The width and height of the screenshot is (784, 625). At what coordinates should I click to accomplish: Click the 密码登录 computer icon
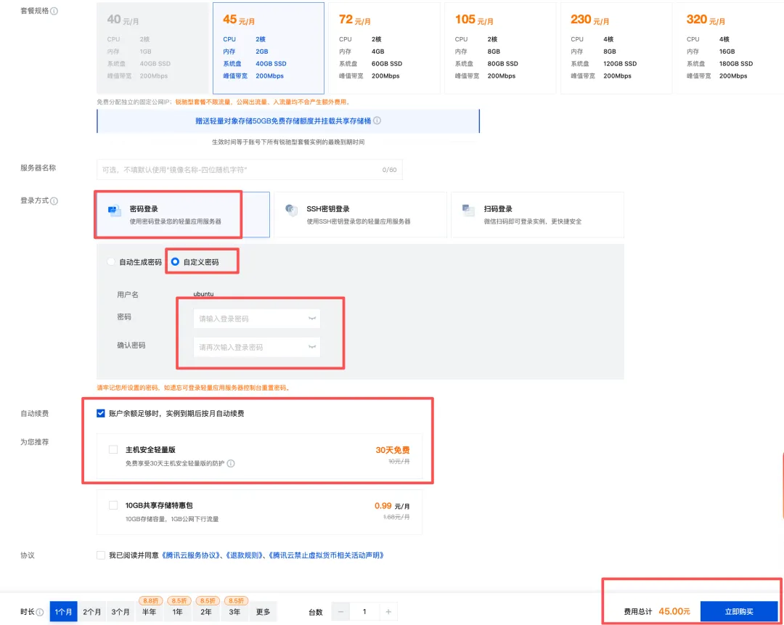115,211
